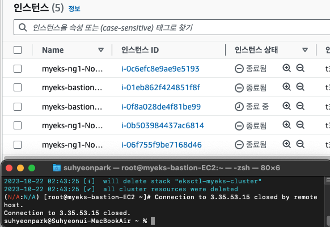Click name myeks-ng1-No… of i-0b503984437ac6814

point(73,126)
